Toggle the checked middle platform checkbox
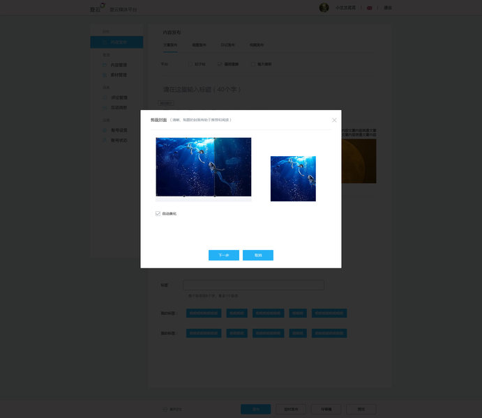Screen dimensions: 482x418 [220, 64]
